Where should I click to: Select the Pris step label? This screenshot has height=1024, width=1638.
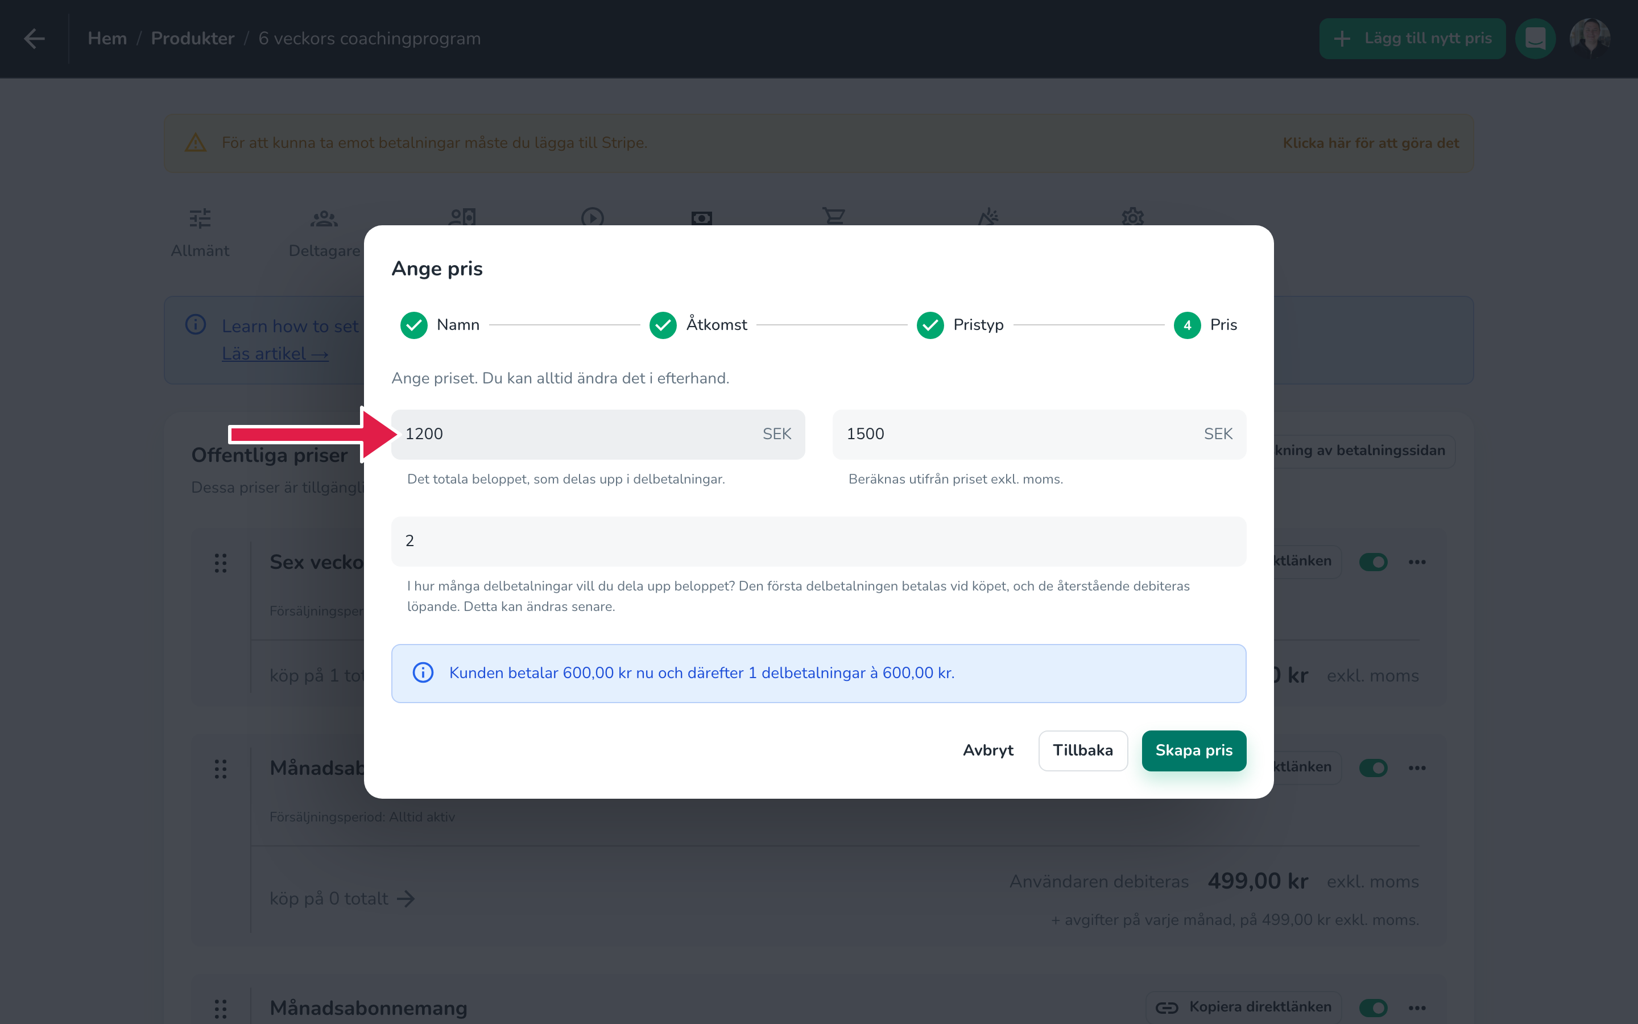pos(1224,325)
